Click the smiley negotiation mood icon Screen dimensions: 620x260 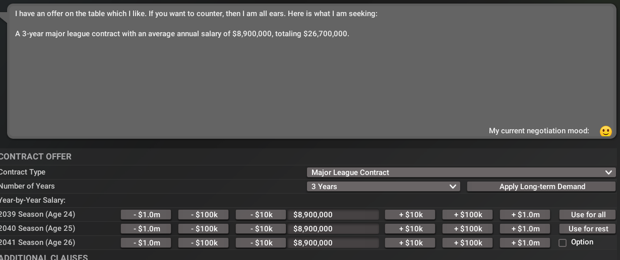tap(605, 131)
